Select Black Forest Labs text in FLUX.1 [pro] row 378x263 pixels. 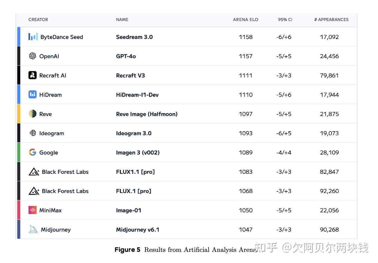(65, 191)
